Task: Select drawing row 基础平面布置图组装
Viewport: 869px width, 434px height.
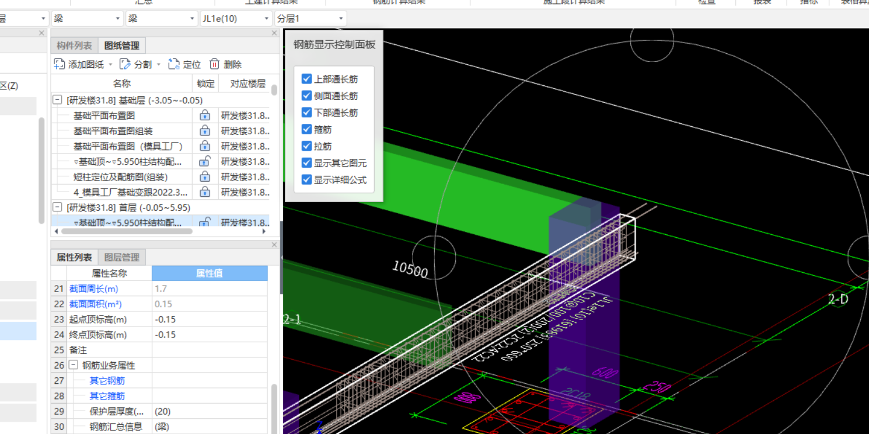Action: pos(113,131)
